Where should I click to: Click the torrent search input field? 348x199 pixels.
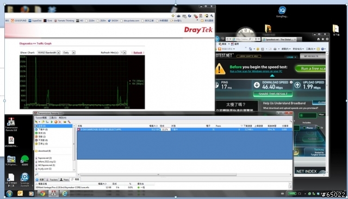point(57,174)
